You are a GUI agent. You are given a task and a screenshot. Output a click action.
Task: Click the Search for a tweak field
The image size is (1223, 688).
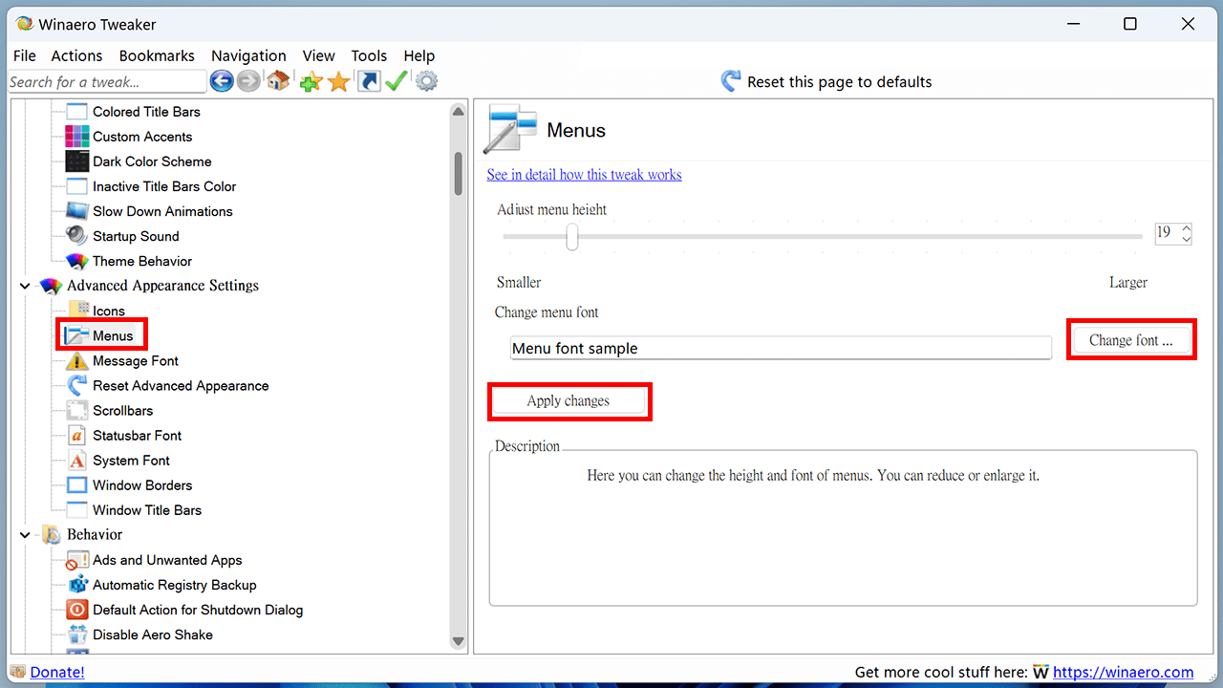(107, 82)
